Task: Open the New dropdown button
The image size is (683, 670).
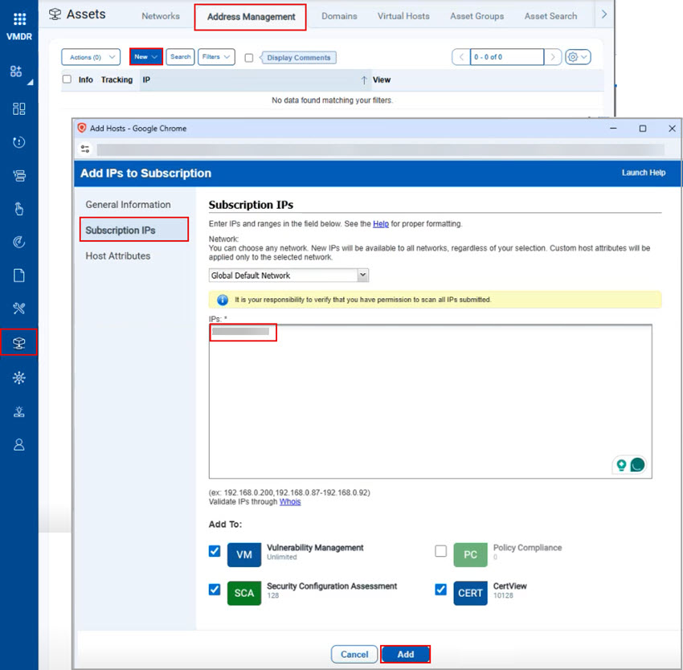Action: [146, 57]
